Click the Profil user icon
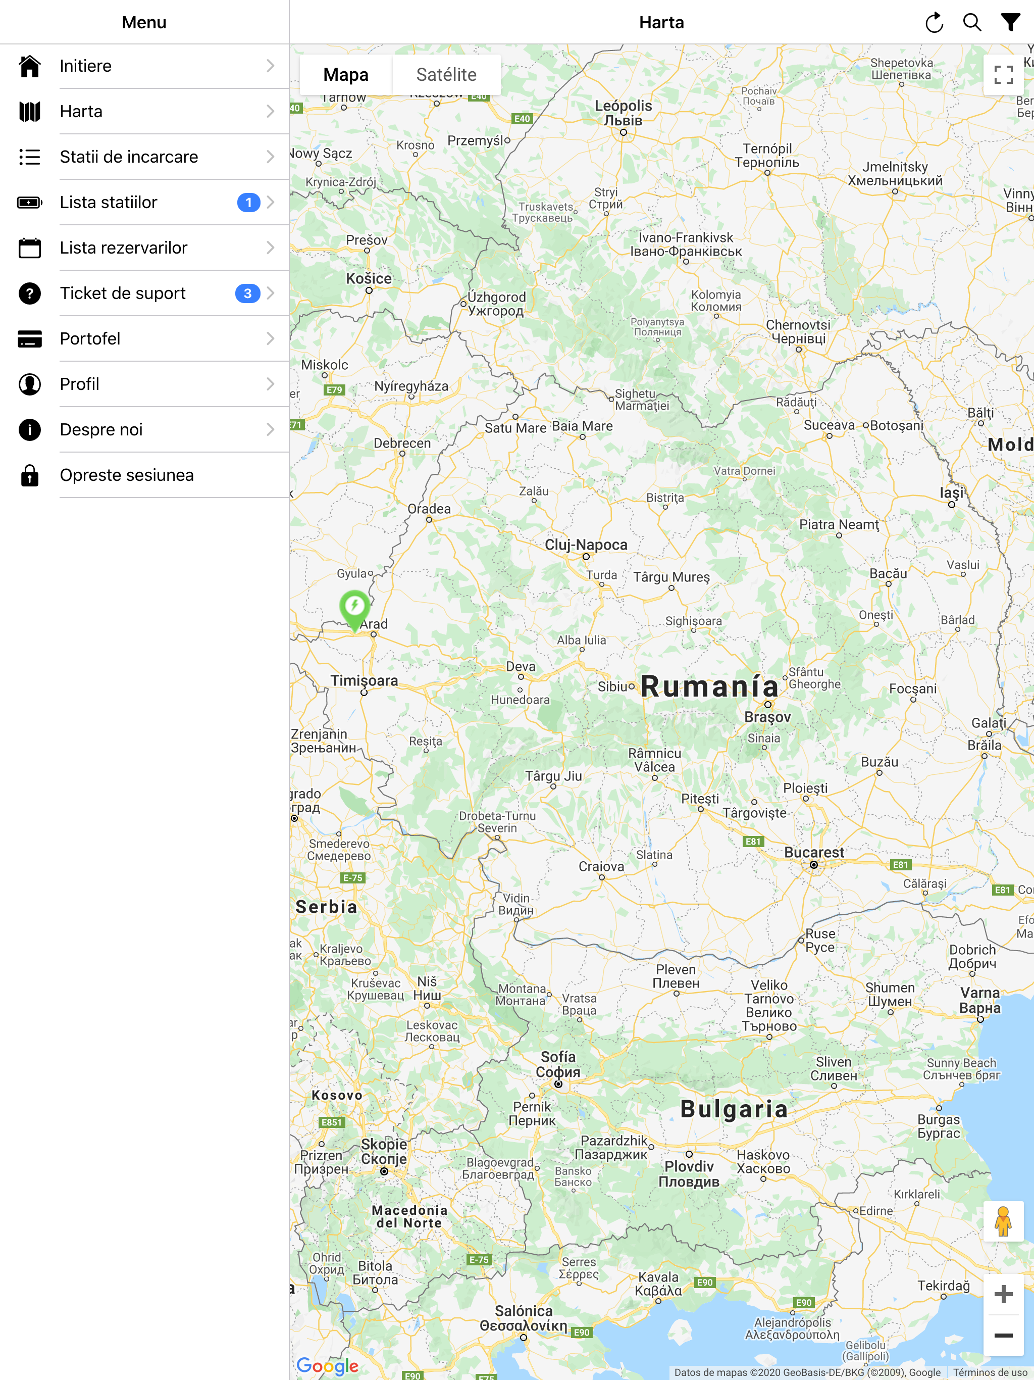1034x1380 pixels. pyautogui.click(x=29, y=384)
